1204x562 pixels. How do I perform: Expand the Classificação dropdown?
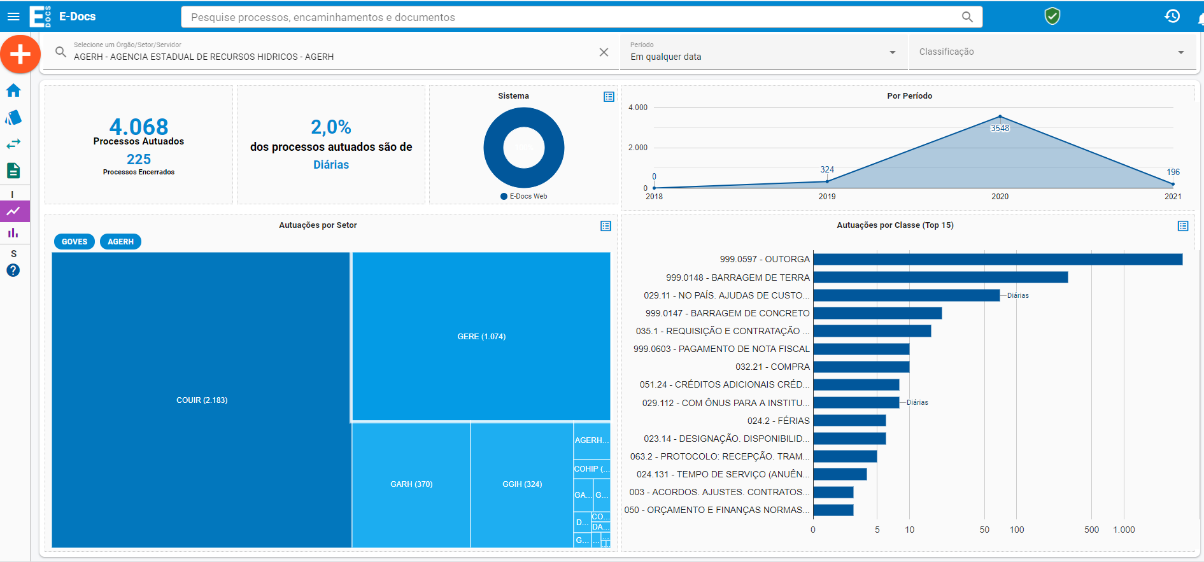click(x=1180, y=52)
